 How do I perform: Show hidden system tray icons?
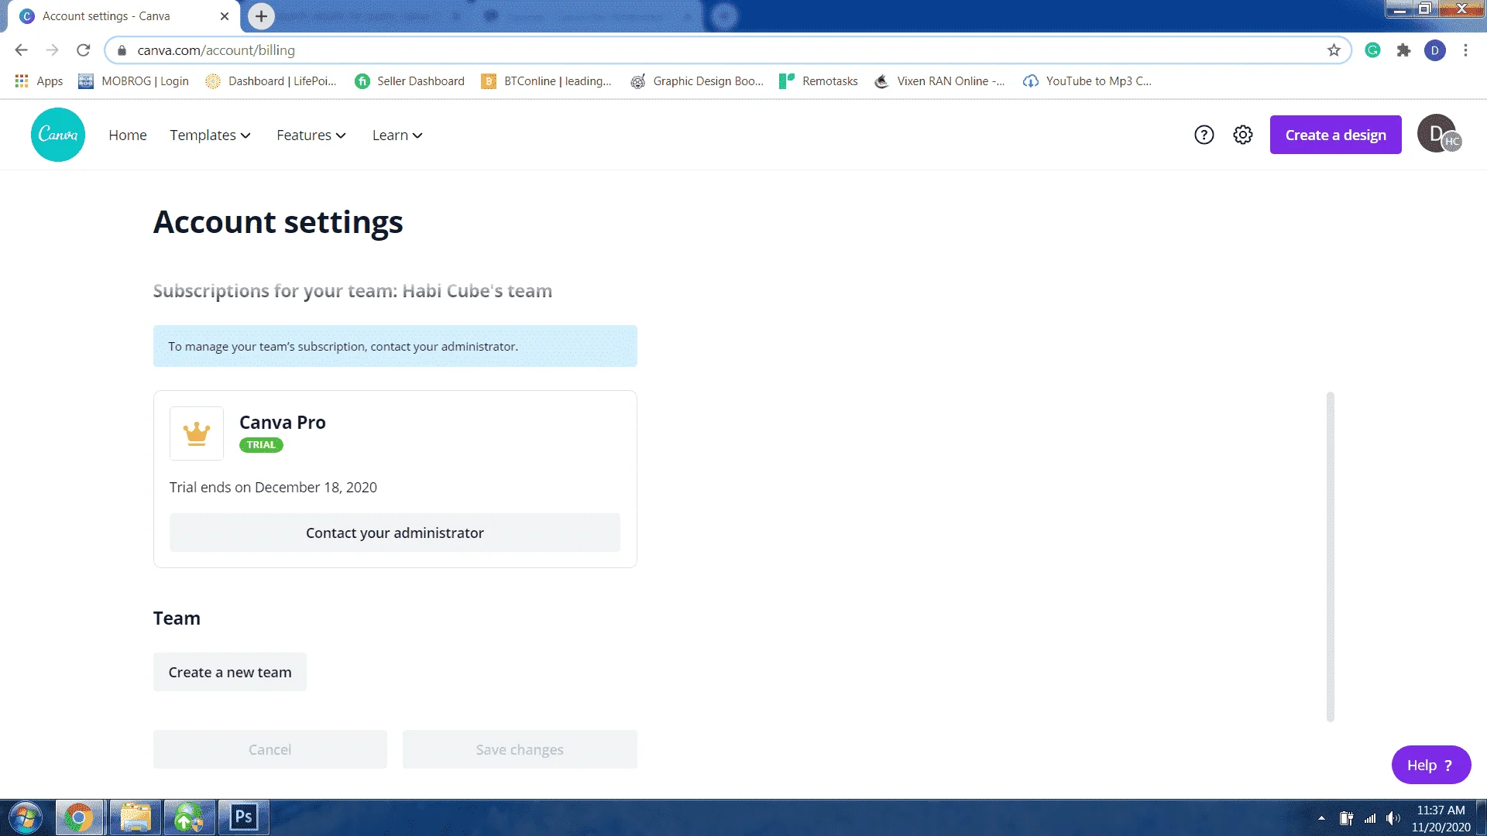point(1321,818)
